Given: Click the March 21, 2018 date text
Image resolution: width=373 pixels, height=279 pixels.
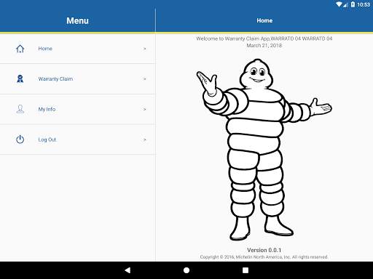Looking at the screenshot, I should (264, 46).
